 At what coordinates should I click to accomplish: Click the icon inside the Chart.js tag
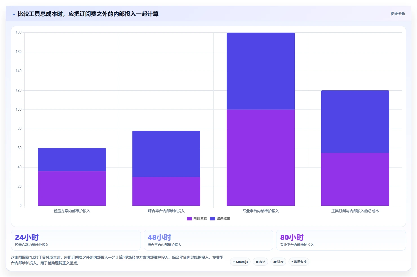[234, 262]
